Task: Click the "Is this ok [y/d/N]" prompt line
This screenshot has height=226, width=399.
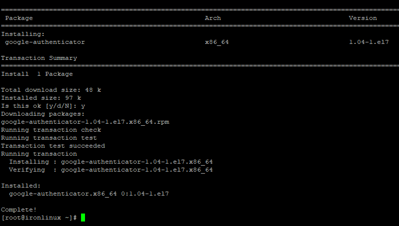Action: pos(43,106)
